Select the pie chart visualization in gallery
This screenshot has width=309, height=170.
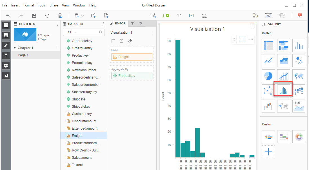268,75
